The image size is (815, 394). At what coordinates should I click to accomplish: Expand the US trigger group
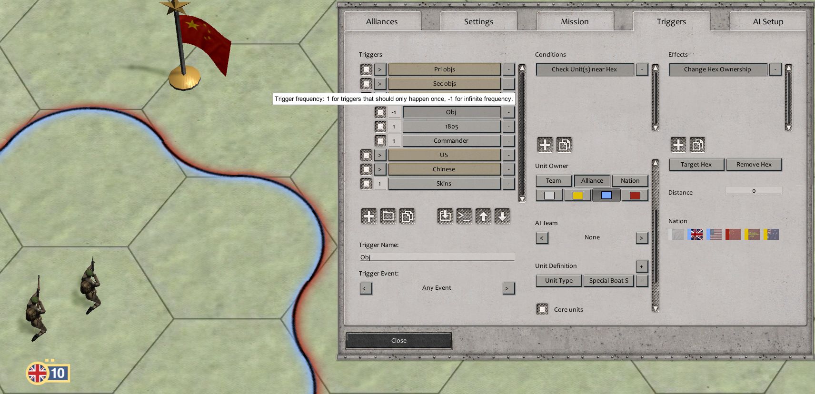coord(380,155)
